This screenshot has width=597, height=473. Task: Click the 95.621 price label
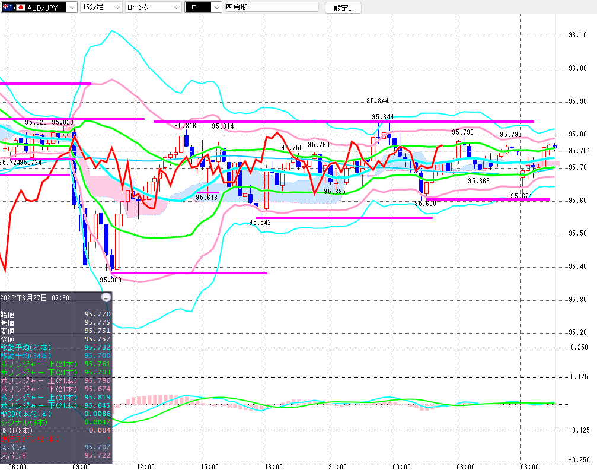click(x=521, y=196)
